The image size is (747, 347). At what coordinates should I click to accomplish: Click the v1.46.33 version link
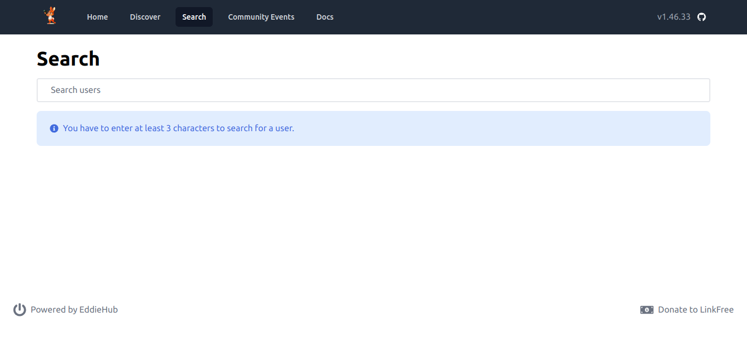674,17
